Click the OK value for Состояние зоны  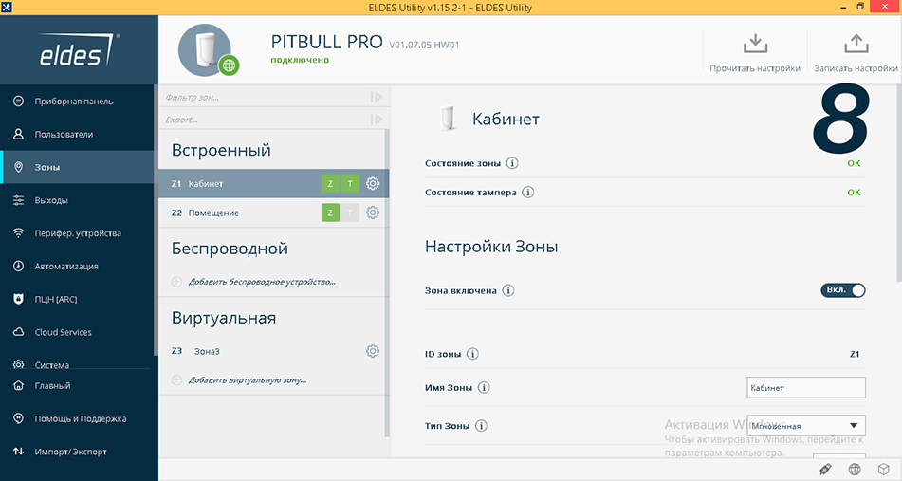[854, 163]
